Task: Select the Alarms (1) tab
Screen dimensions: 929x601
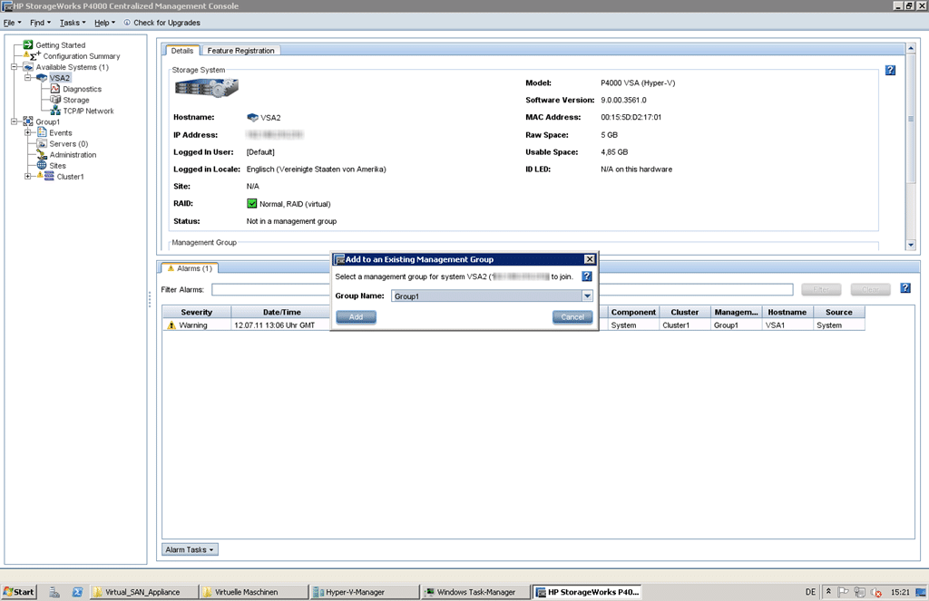Action: tap(190, 268)
